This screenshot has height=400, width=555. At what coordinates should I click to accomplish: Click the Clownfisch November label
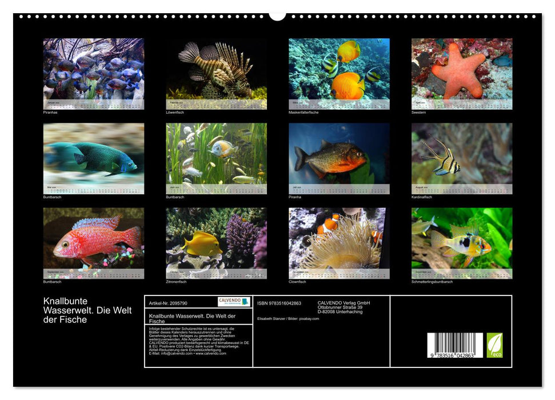point(296,281)
